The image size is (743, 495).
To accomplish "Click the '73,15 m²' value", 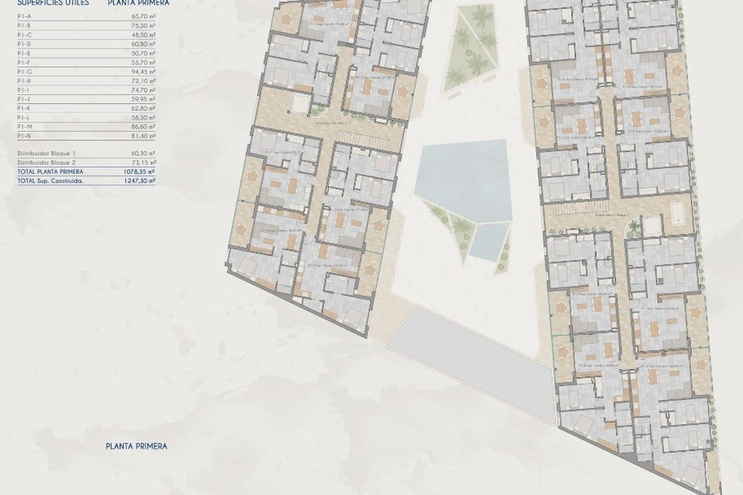I will click(144, 161).
